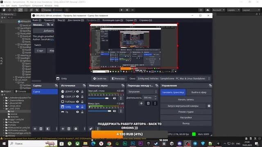The height and width of the screenshot is (147, 262).
Task: Toggle visibility of ДОНАТ_У source
Action: point(77,91)
